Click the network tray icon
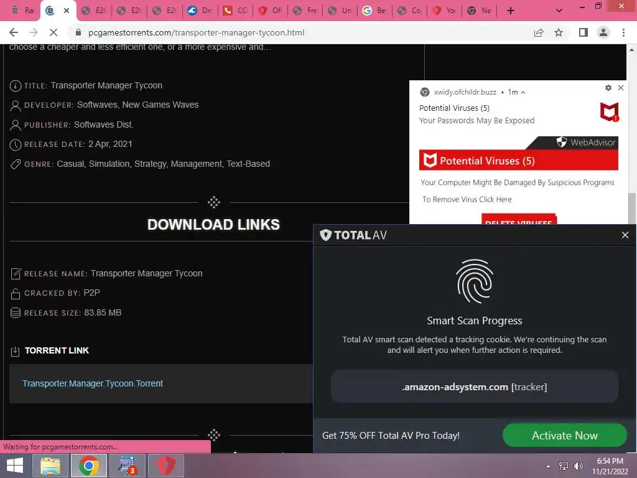Screen dimensions: 637x478 click(564, 466)
